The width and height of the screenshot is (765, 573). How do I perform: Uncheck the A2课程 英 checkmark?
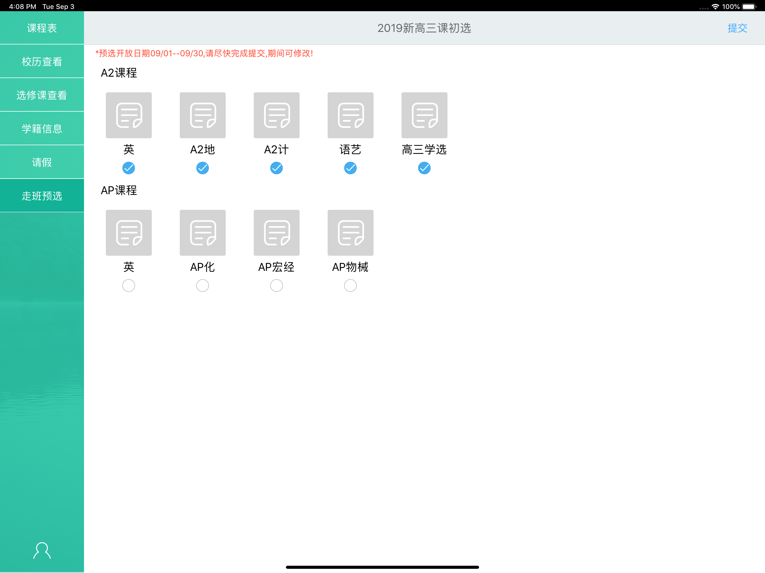(129, 168)
